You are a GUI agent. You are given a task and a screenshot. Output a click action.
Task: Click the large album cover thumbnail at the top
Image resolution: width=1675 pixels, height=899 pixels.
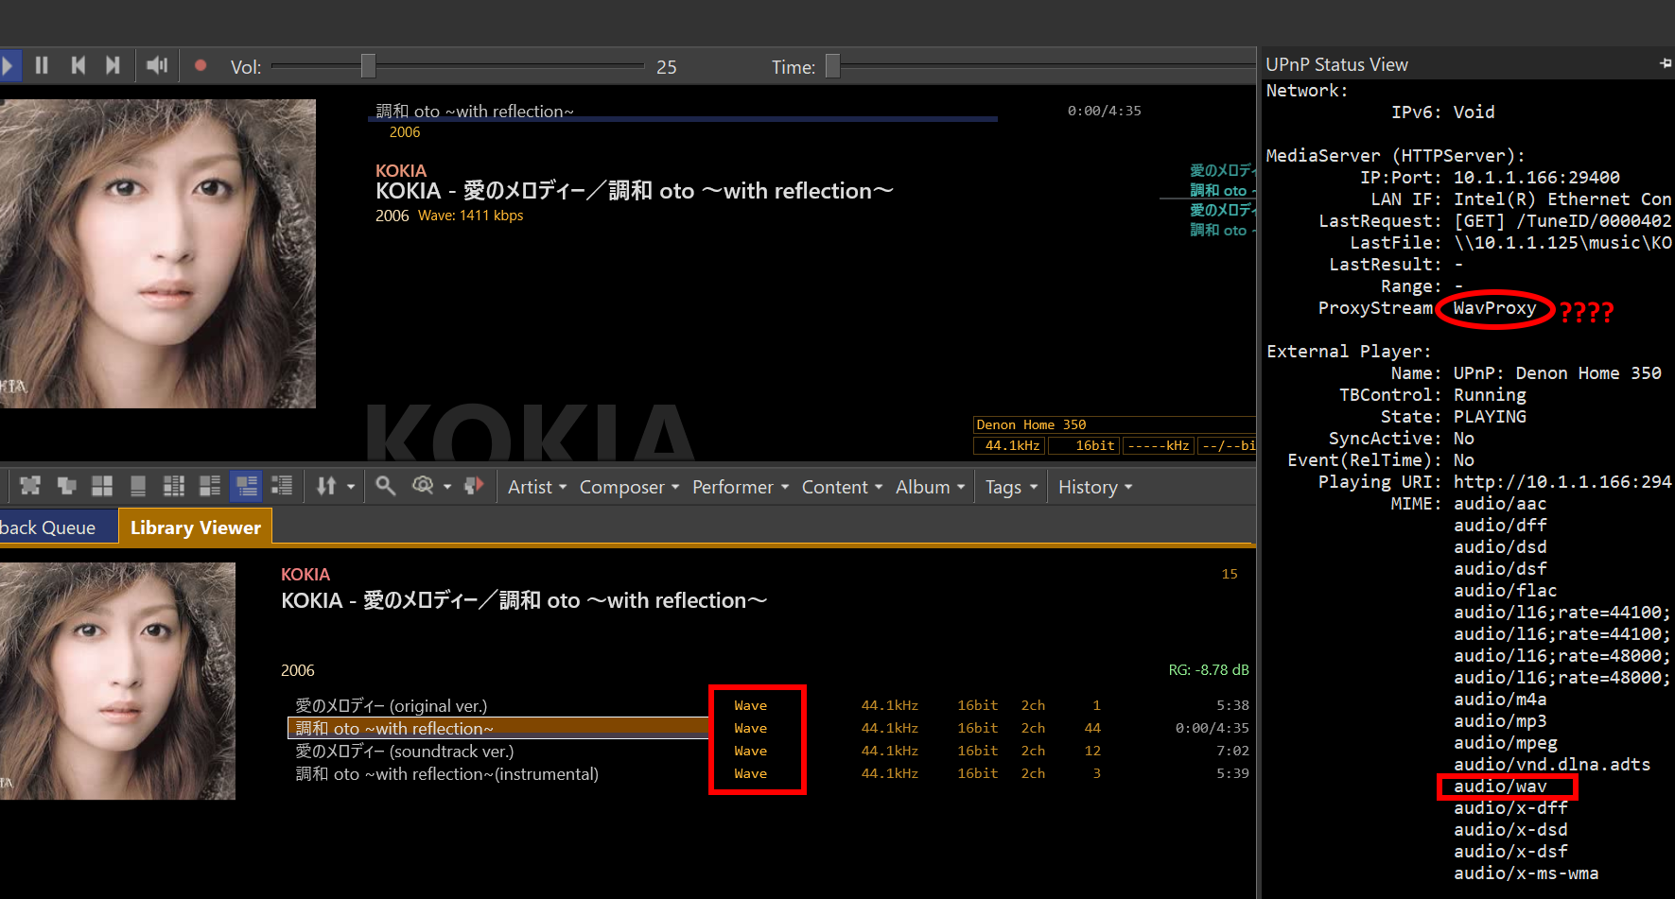(157, 253)
